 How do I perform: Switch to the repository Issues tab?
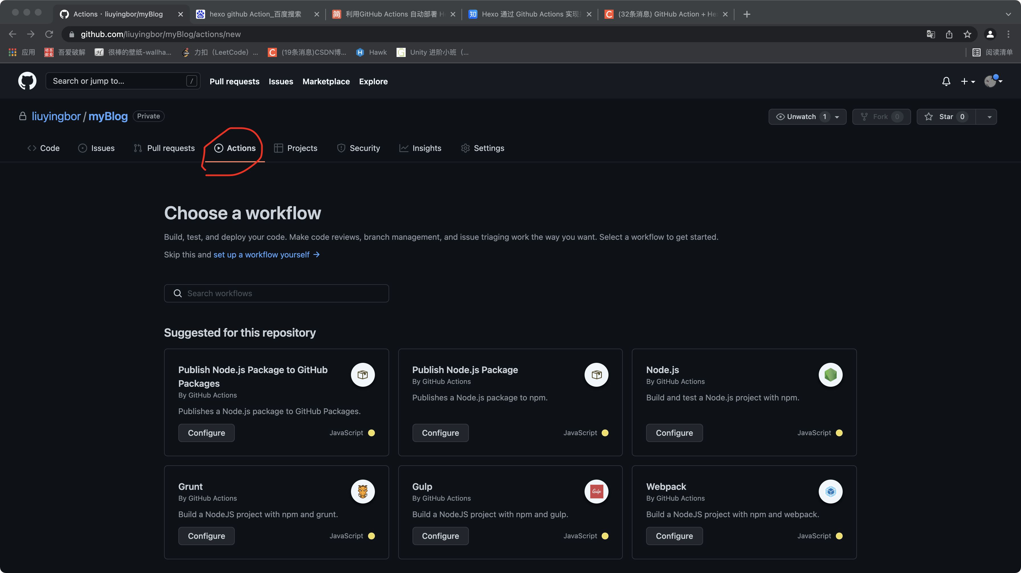[96, 148]
